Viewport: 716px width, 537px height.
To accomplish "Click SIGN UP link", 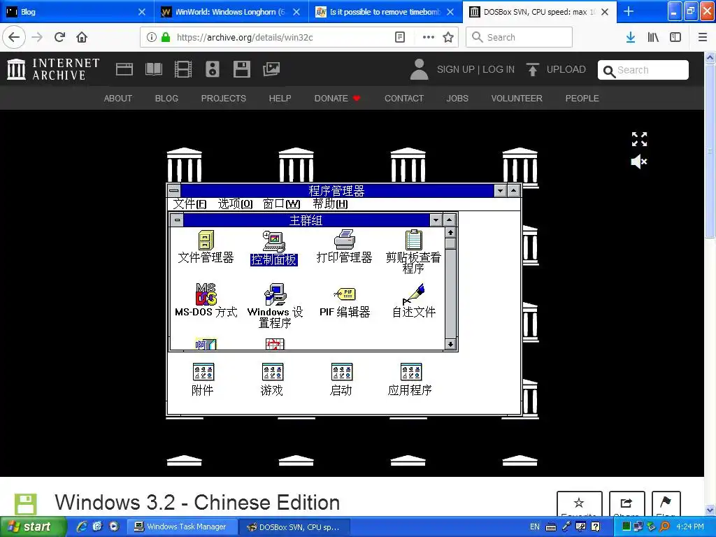I will (456, 69).
